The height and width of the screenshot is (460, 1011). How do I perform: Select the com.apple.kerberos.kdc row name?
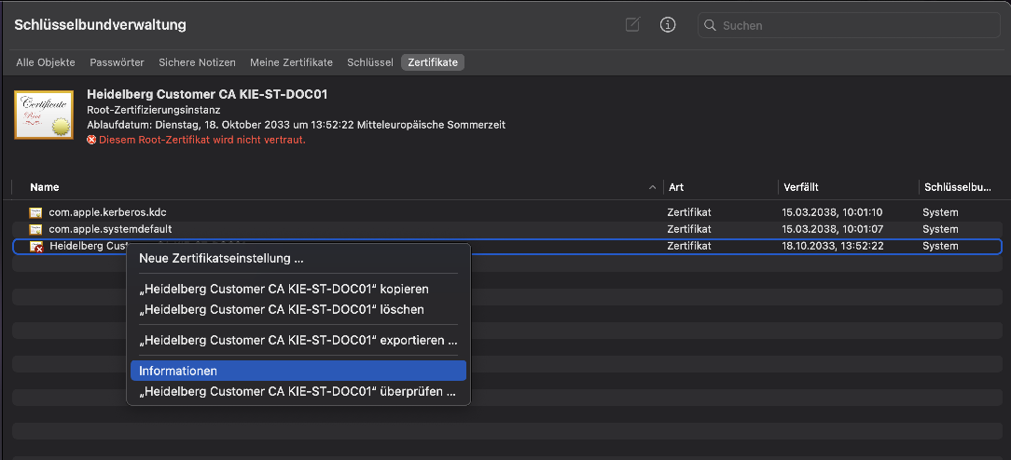[x=108, y=211]
